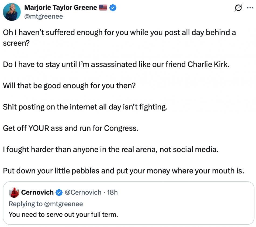Click the "Shit posting on the internet" line
256x227 pixels.
pos(85,107)
